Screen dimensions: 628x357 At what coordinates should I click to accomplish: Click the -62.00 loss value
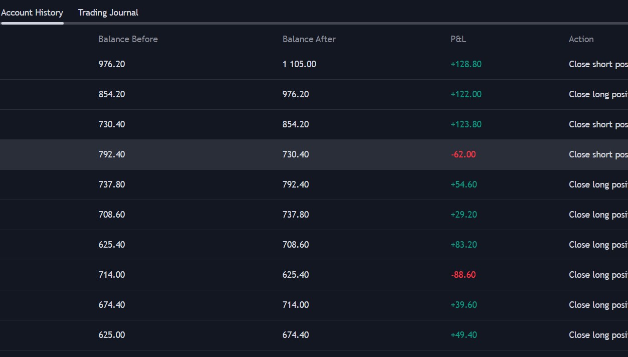(463, 154)
